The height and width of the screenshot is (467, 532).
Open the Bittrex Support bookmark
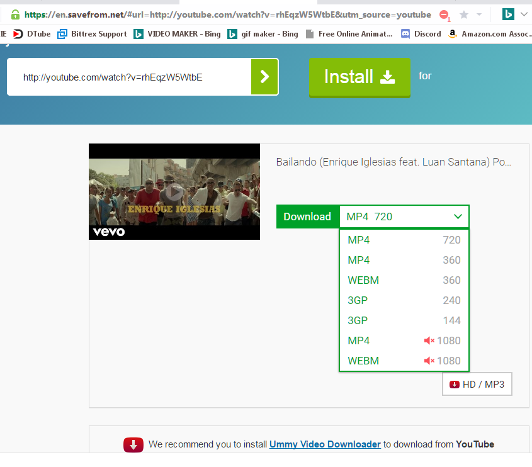pos(92,34)
